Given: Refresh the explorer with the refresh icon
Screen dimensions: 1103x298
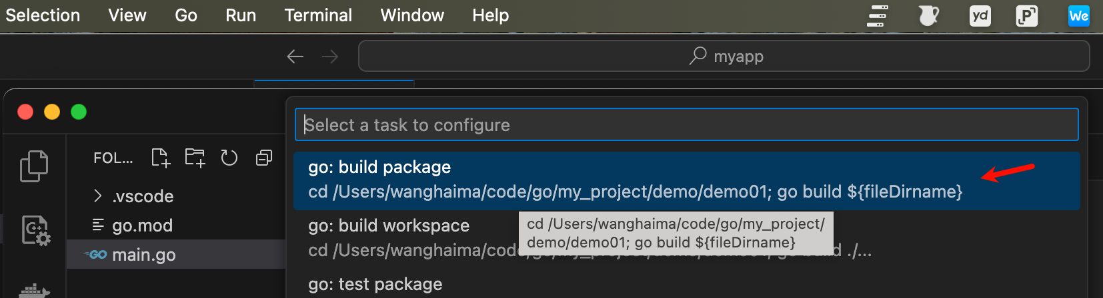Looking at the screenshot, I should [229, 158].
